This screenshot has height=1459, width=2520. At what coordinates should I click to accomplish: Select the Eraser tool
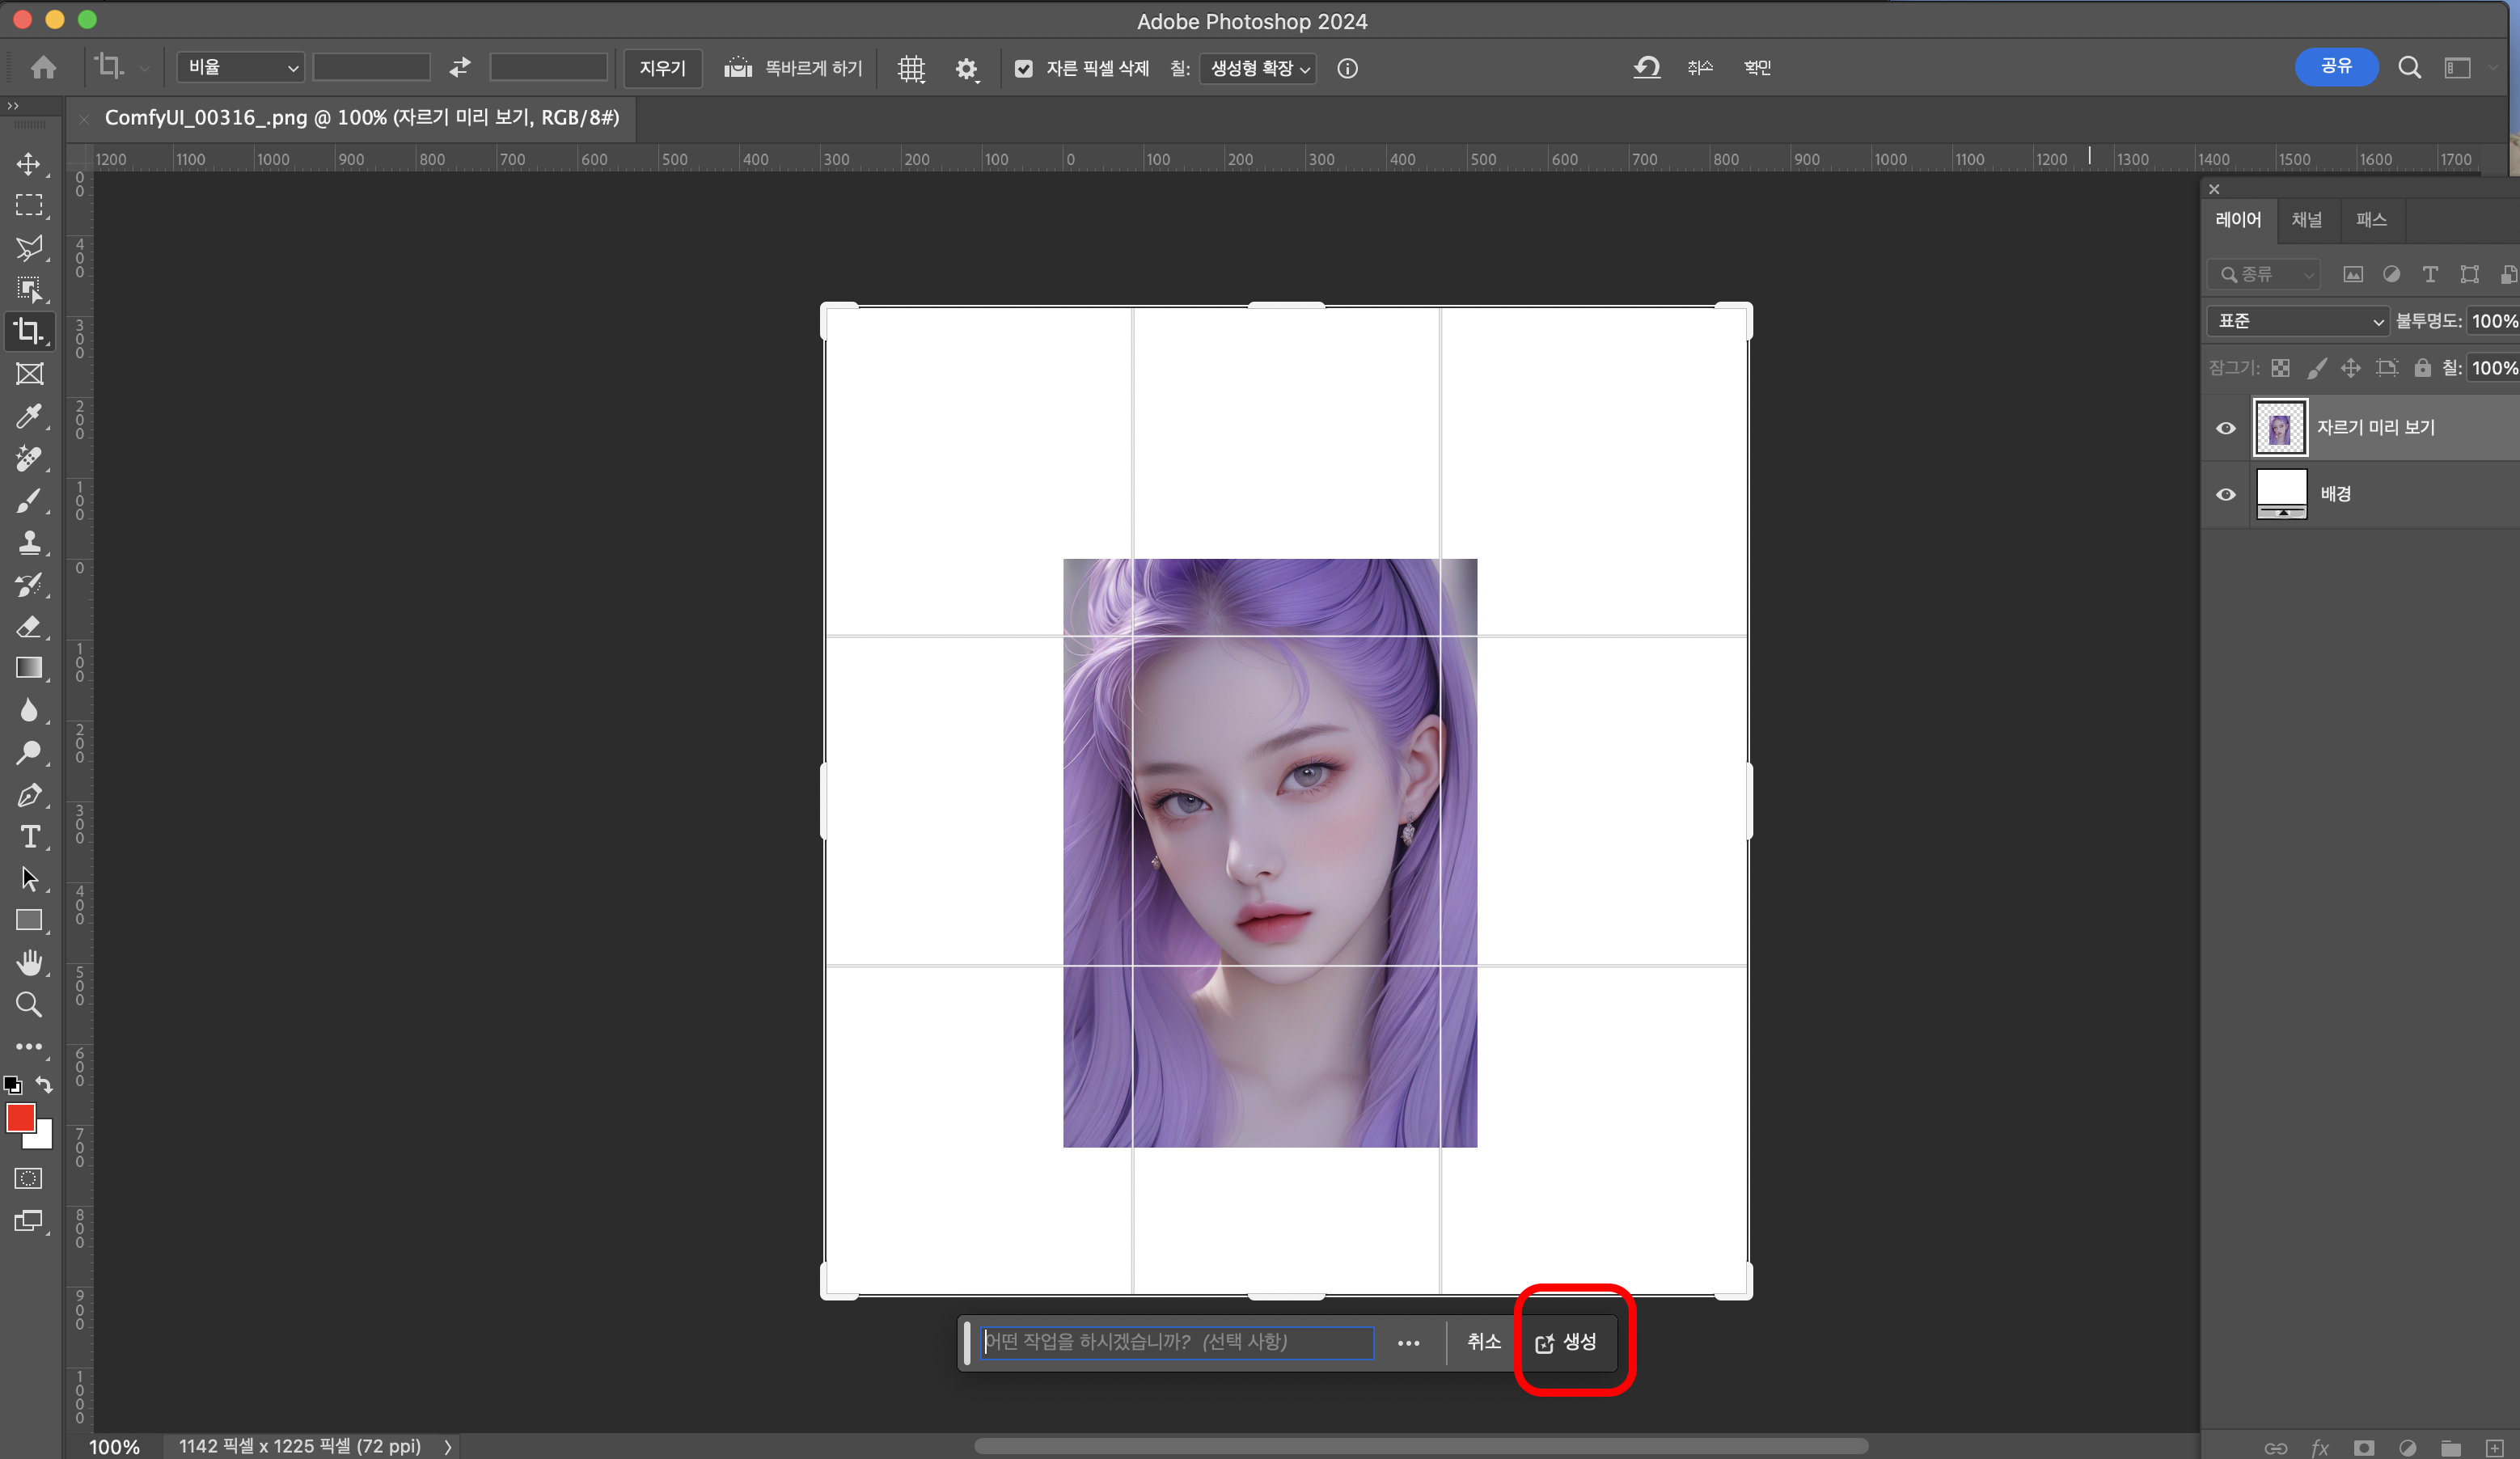(28, 627)
